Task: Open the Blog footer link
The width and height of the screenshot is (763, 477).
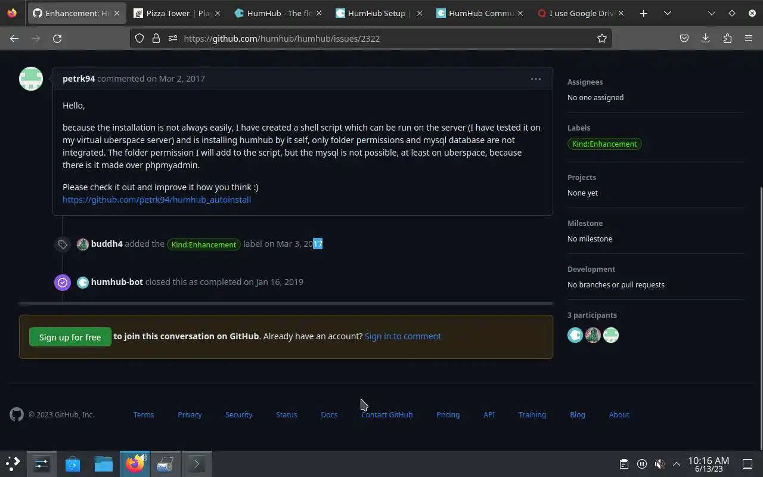Action: click(x=578, y=414)
